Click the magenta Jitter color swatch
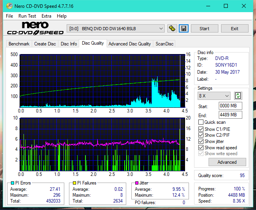Viewport: 256px width, 210px height. tap(137, 183)
